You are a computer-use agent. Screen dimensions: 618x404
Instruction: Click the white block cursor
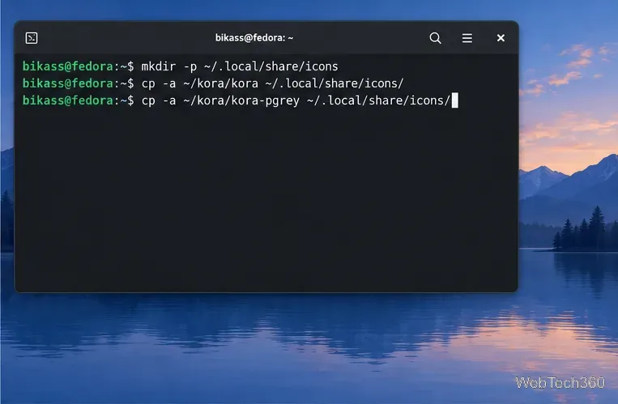(455, 100)
